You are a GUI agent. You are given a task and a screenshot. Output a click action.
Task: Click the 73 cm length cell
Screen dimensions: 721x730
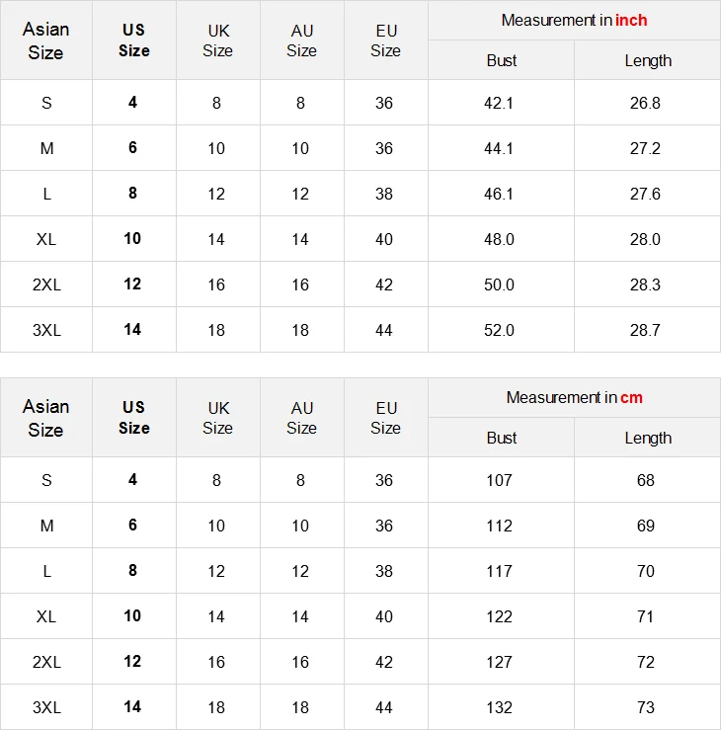click(x=646, y=707)
